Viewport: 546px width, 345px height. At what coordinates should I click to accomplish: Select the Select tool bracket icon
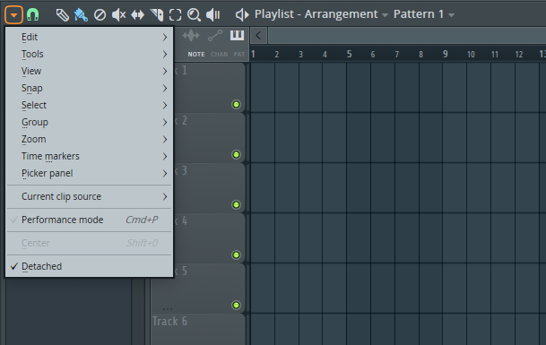coord(175,15)
